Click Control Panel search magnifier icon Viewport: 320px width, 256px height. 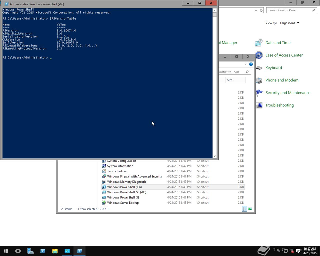click(x=313, y=10)
